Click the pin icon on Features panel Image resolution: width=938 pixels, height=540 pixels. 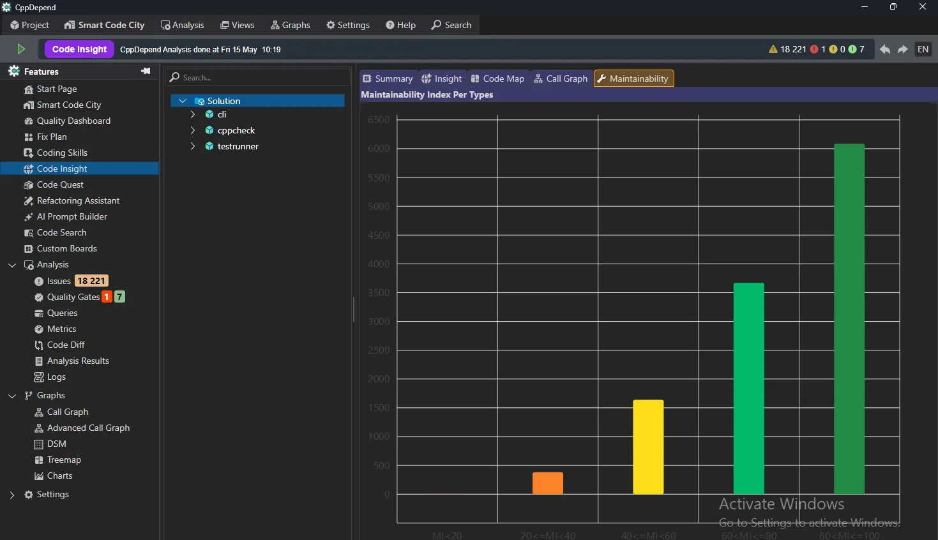point(146,71)
